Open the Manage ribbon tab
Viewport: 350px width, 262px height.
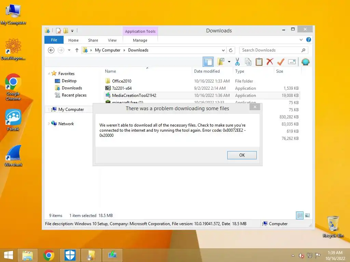[x=140, y=40]
